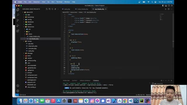Expand the bootstrap folder
This screenshot has height=105, width=187.
(x=24, y=17)
